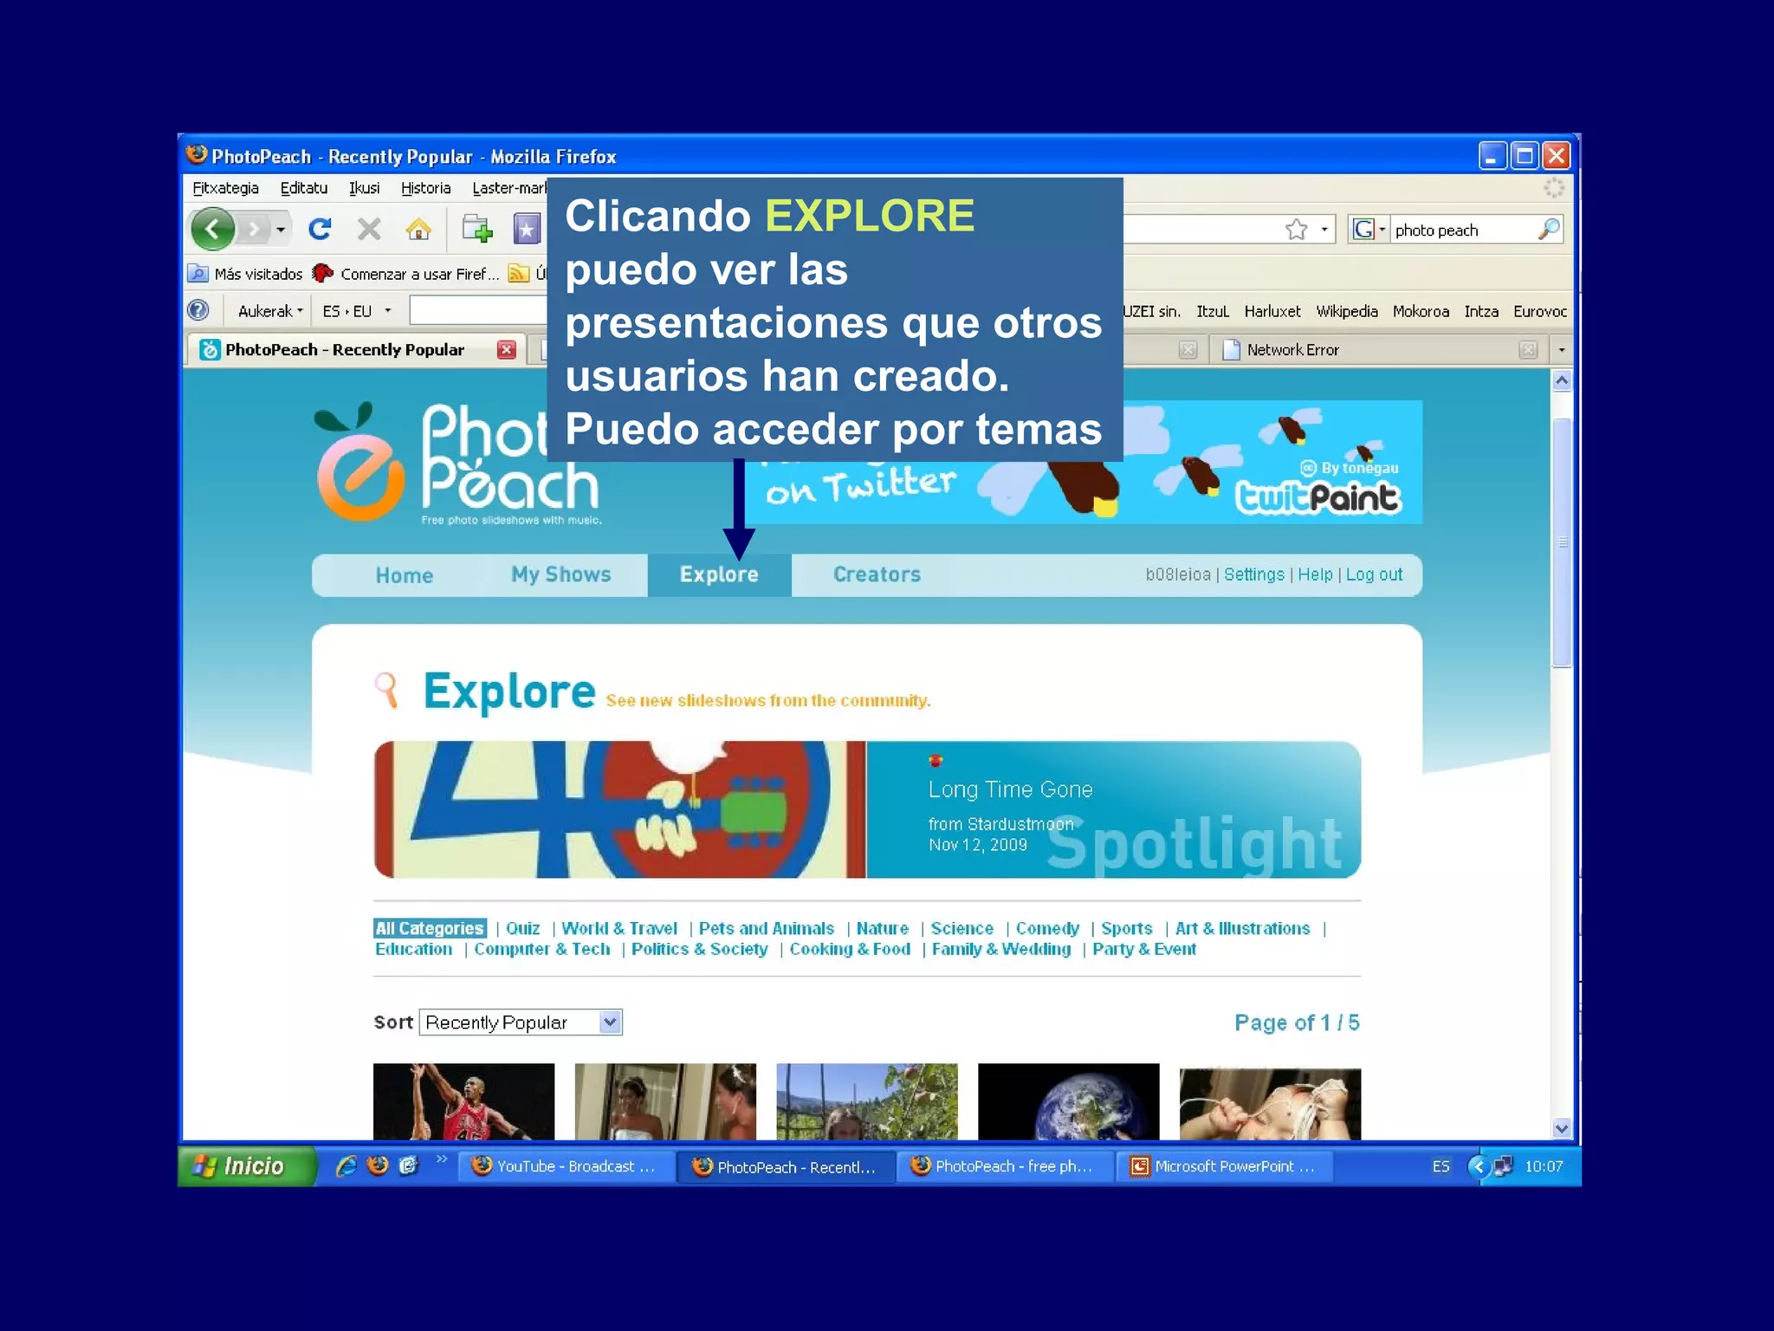Open the ES EU language dropdown
This screenshot has height=1331, width=1774.
(356, 311)
